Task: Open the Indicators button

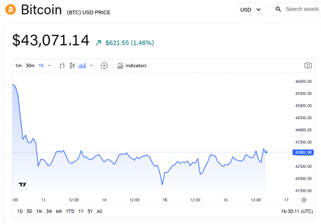Action: 132,66
